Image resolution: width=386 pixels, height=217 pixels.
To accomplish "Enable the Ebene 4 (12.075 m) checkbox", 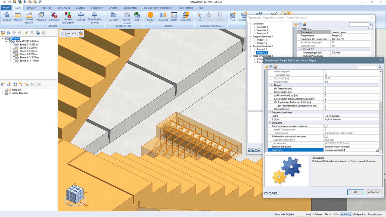I will [x=14, y=58].
